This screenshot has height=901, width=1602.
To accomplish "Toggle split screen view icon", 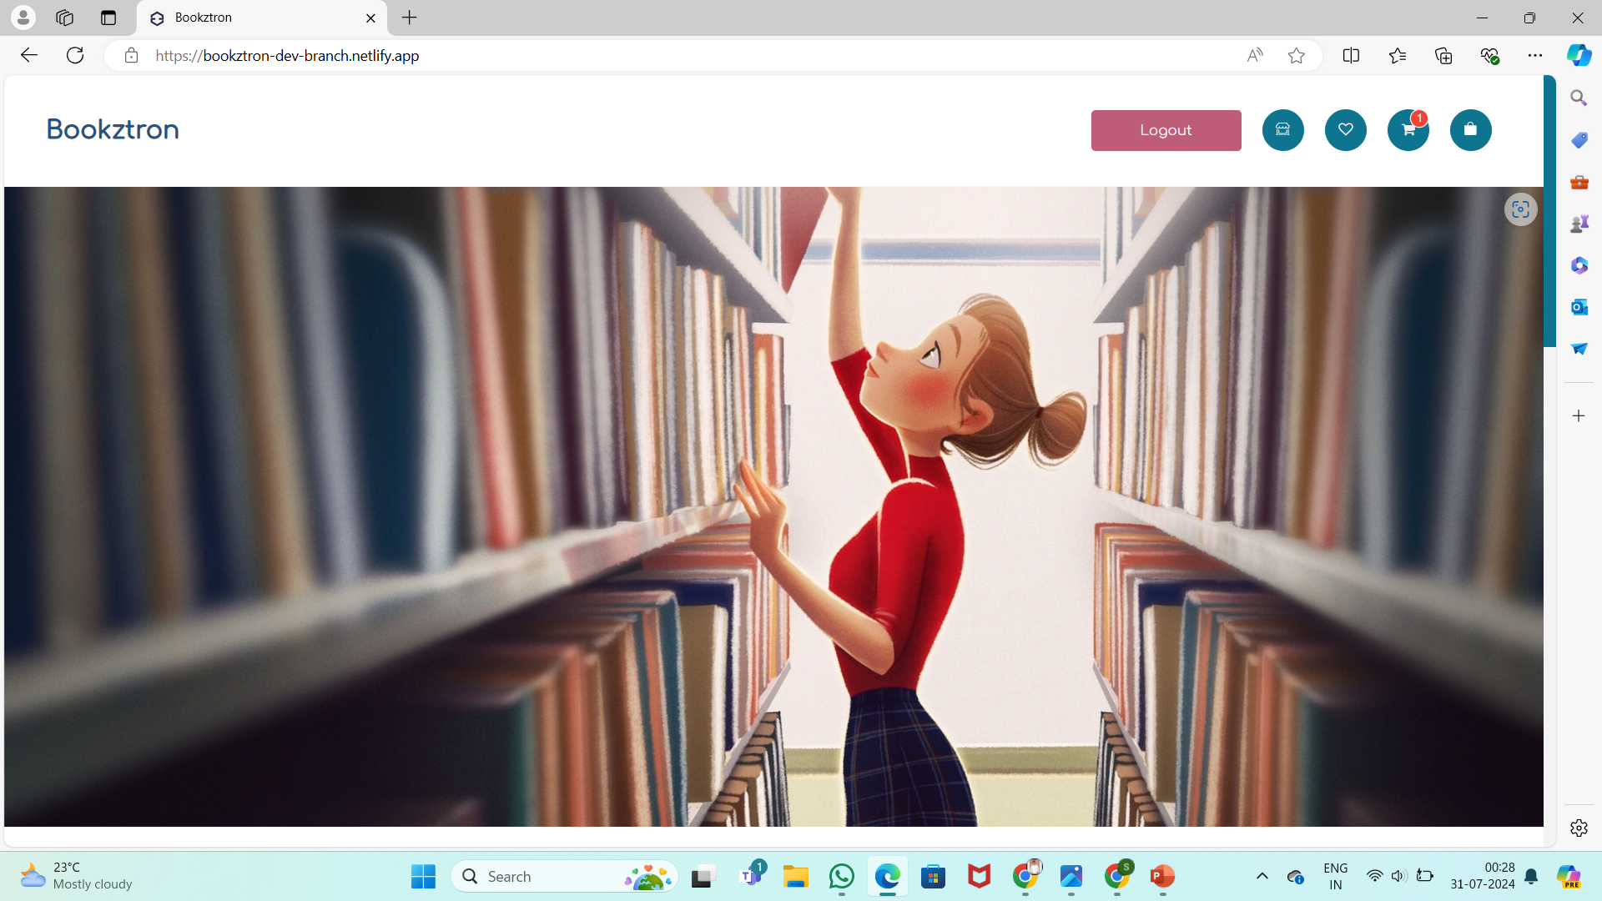I will point(1351,56).
